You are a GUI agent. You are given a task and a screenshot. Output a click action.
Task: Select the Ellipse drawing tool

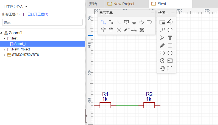click(170, 53)
